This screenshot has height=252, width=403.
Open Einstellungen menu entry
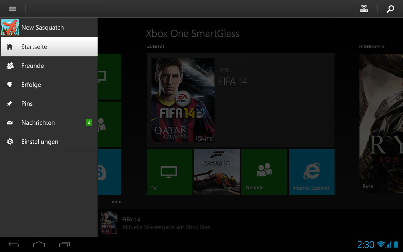coord(49,141)
